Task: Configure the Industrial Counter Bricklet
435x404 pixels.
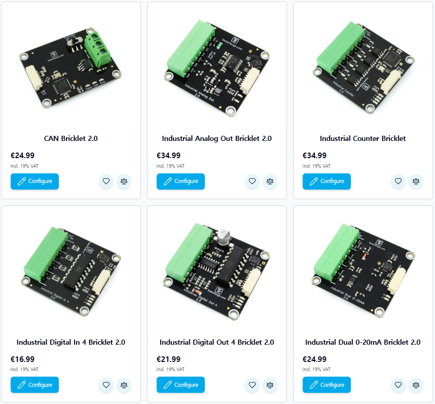Action: click(327, 181)
